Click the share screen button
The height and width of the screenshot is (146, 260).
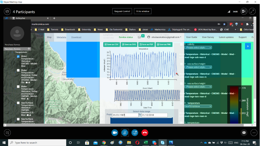click(x=135, y=132)
